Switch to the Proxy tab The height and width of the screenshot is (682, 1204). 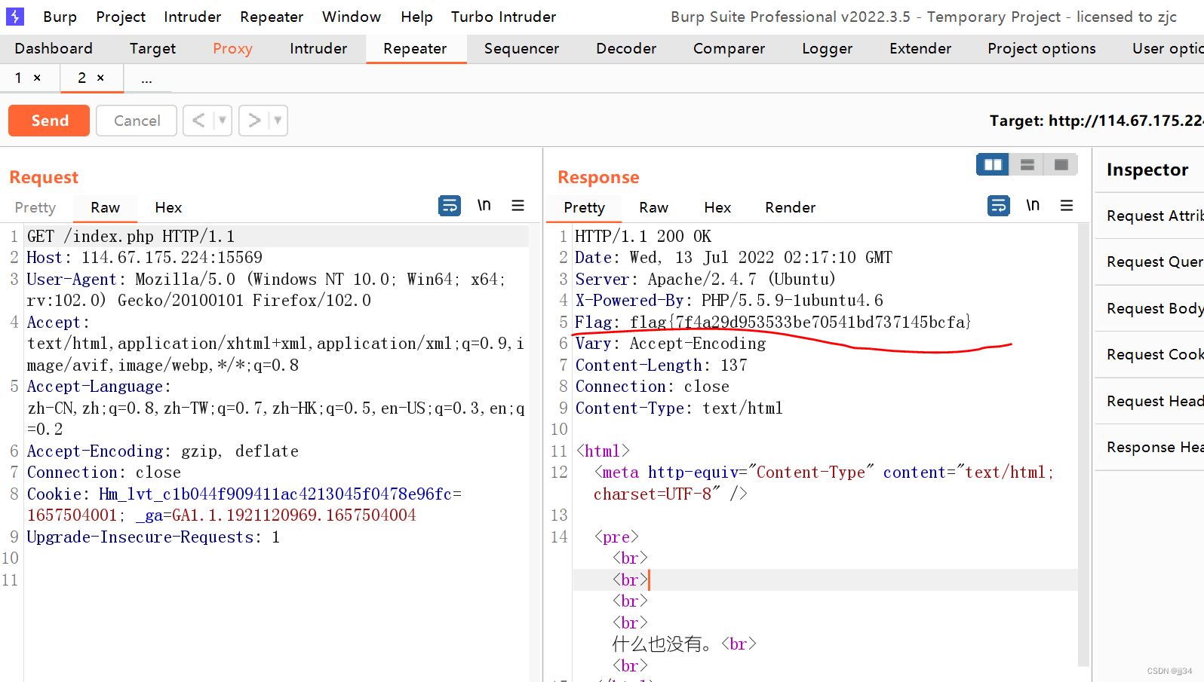tap(232, 48)
